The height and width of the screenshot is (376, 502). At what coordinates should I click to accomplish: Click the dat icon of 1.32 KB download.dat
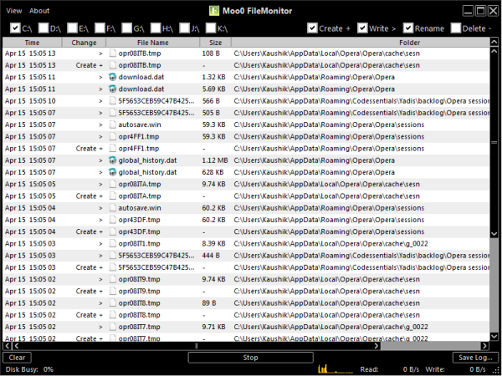point(112,77)
